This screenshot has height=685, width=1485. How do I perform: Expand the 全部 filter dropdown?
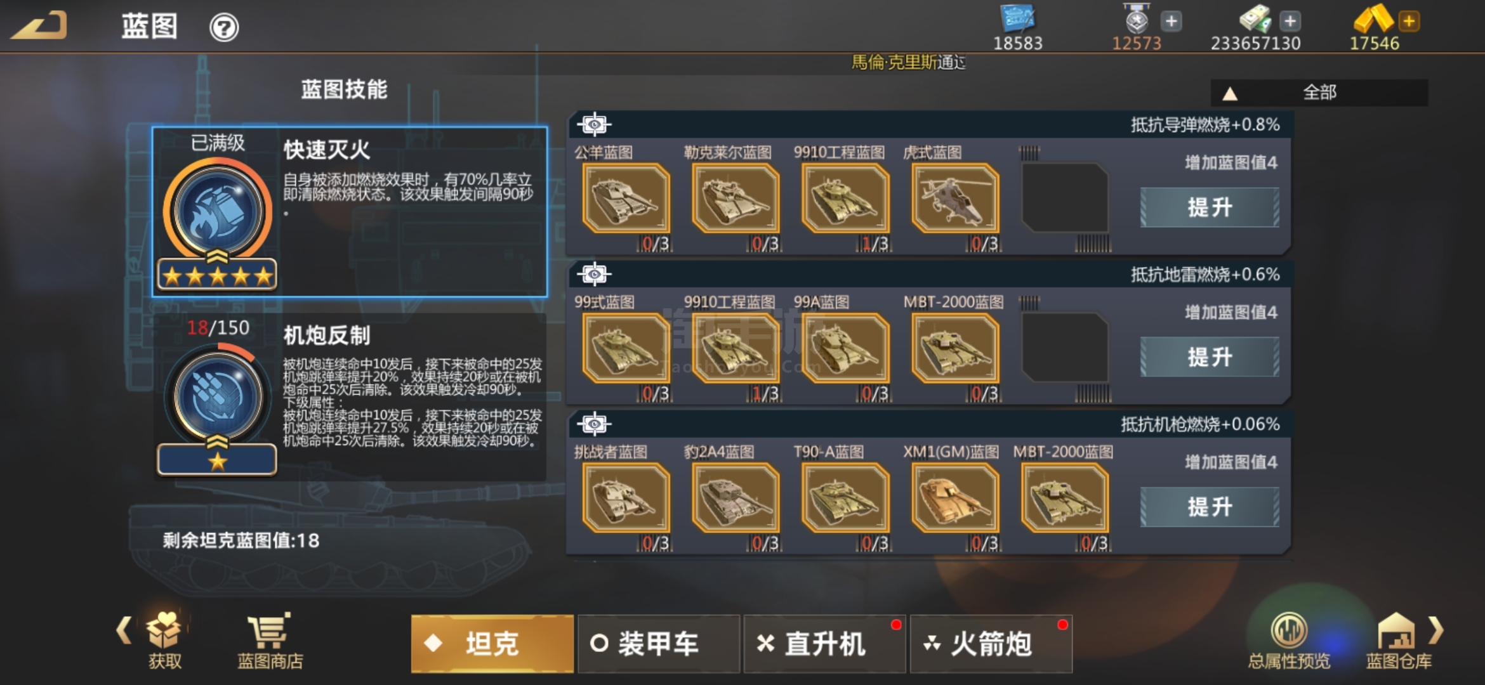[1319, 93]
